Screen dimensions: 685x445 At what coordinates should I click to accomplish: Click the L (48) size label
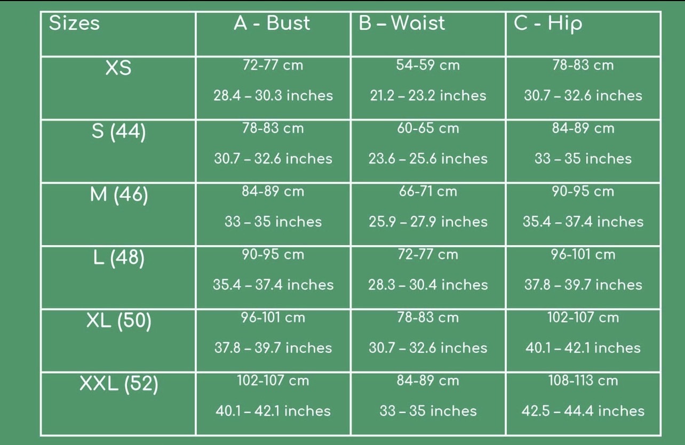point(118,258)
